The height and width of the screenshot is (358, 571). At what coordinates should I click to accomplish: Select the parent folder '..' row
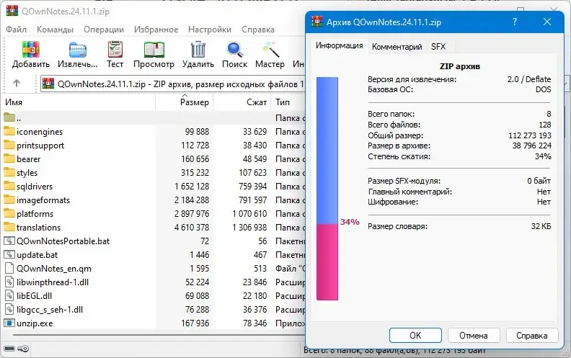pos(154,118)
